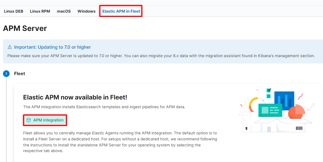323x162 pixels.
Task: Click the "Please make sure your APM Server" notice text
Action: pos(161,56)
